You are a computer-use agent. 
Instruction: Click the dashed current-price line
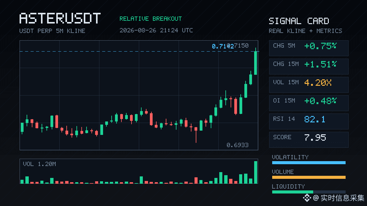coord(139,51)
